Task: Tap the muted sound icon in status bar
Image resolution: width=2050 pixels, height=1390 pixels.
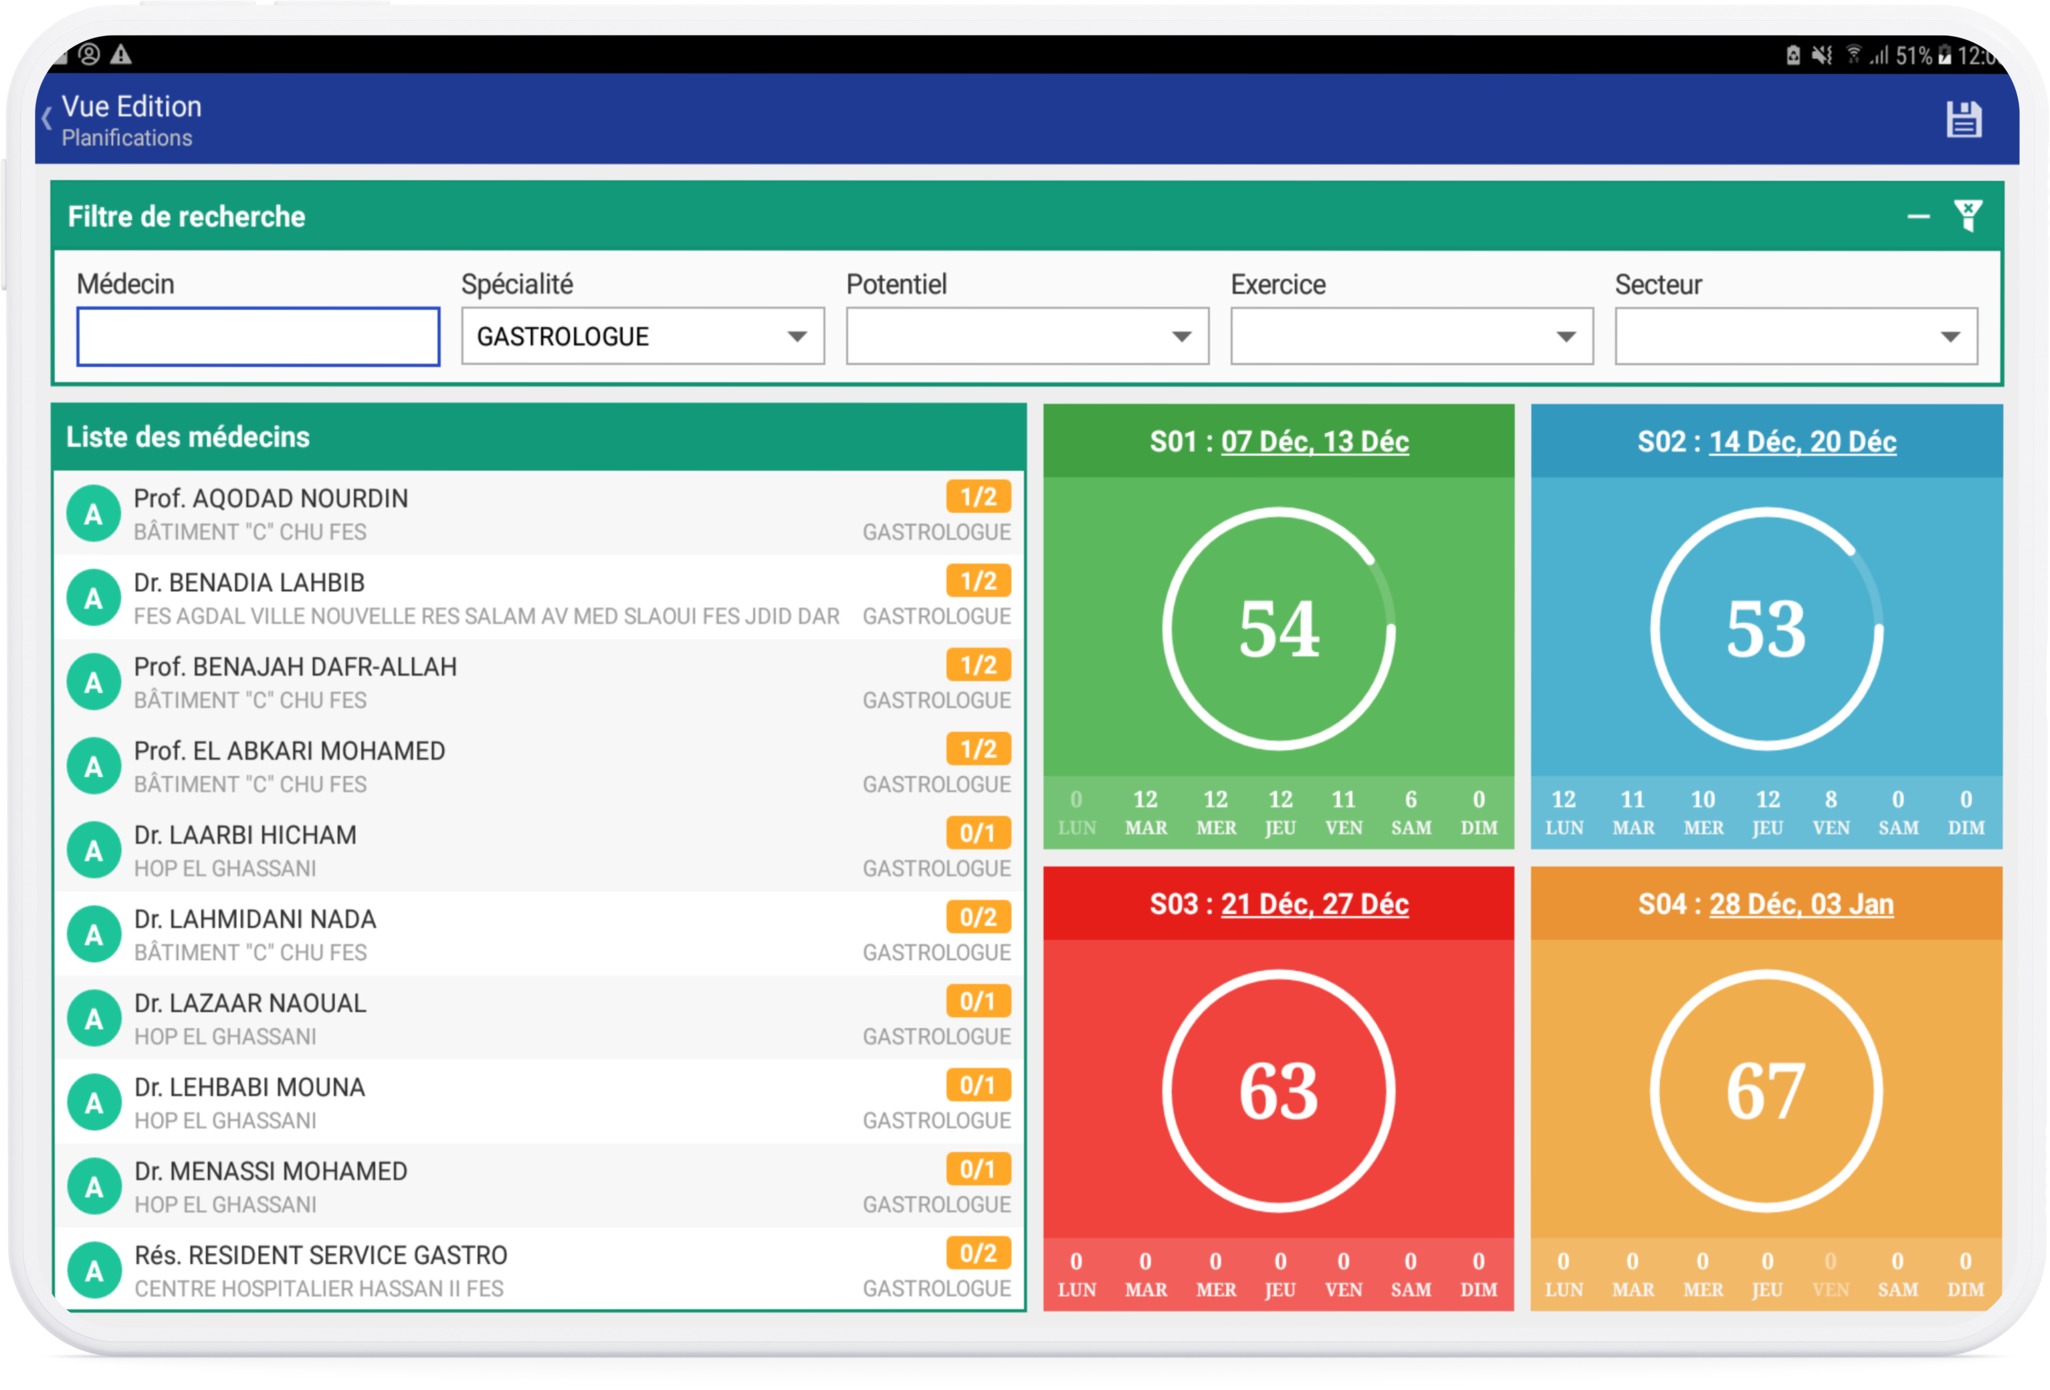Action: point(1823,55)
